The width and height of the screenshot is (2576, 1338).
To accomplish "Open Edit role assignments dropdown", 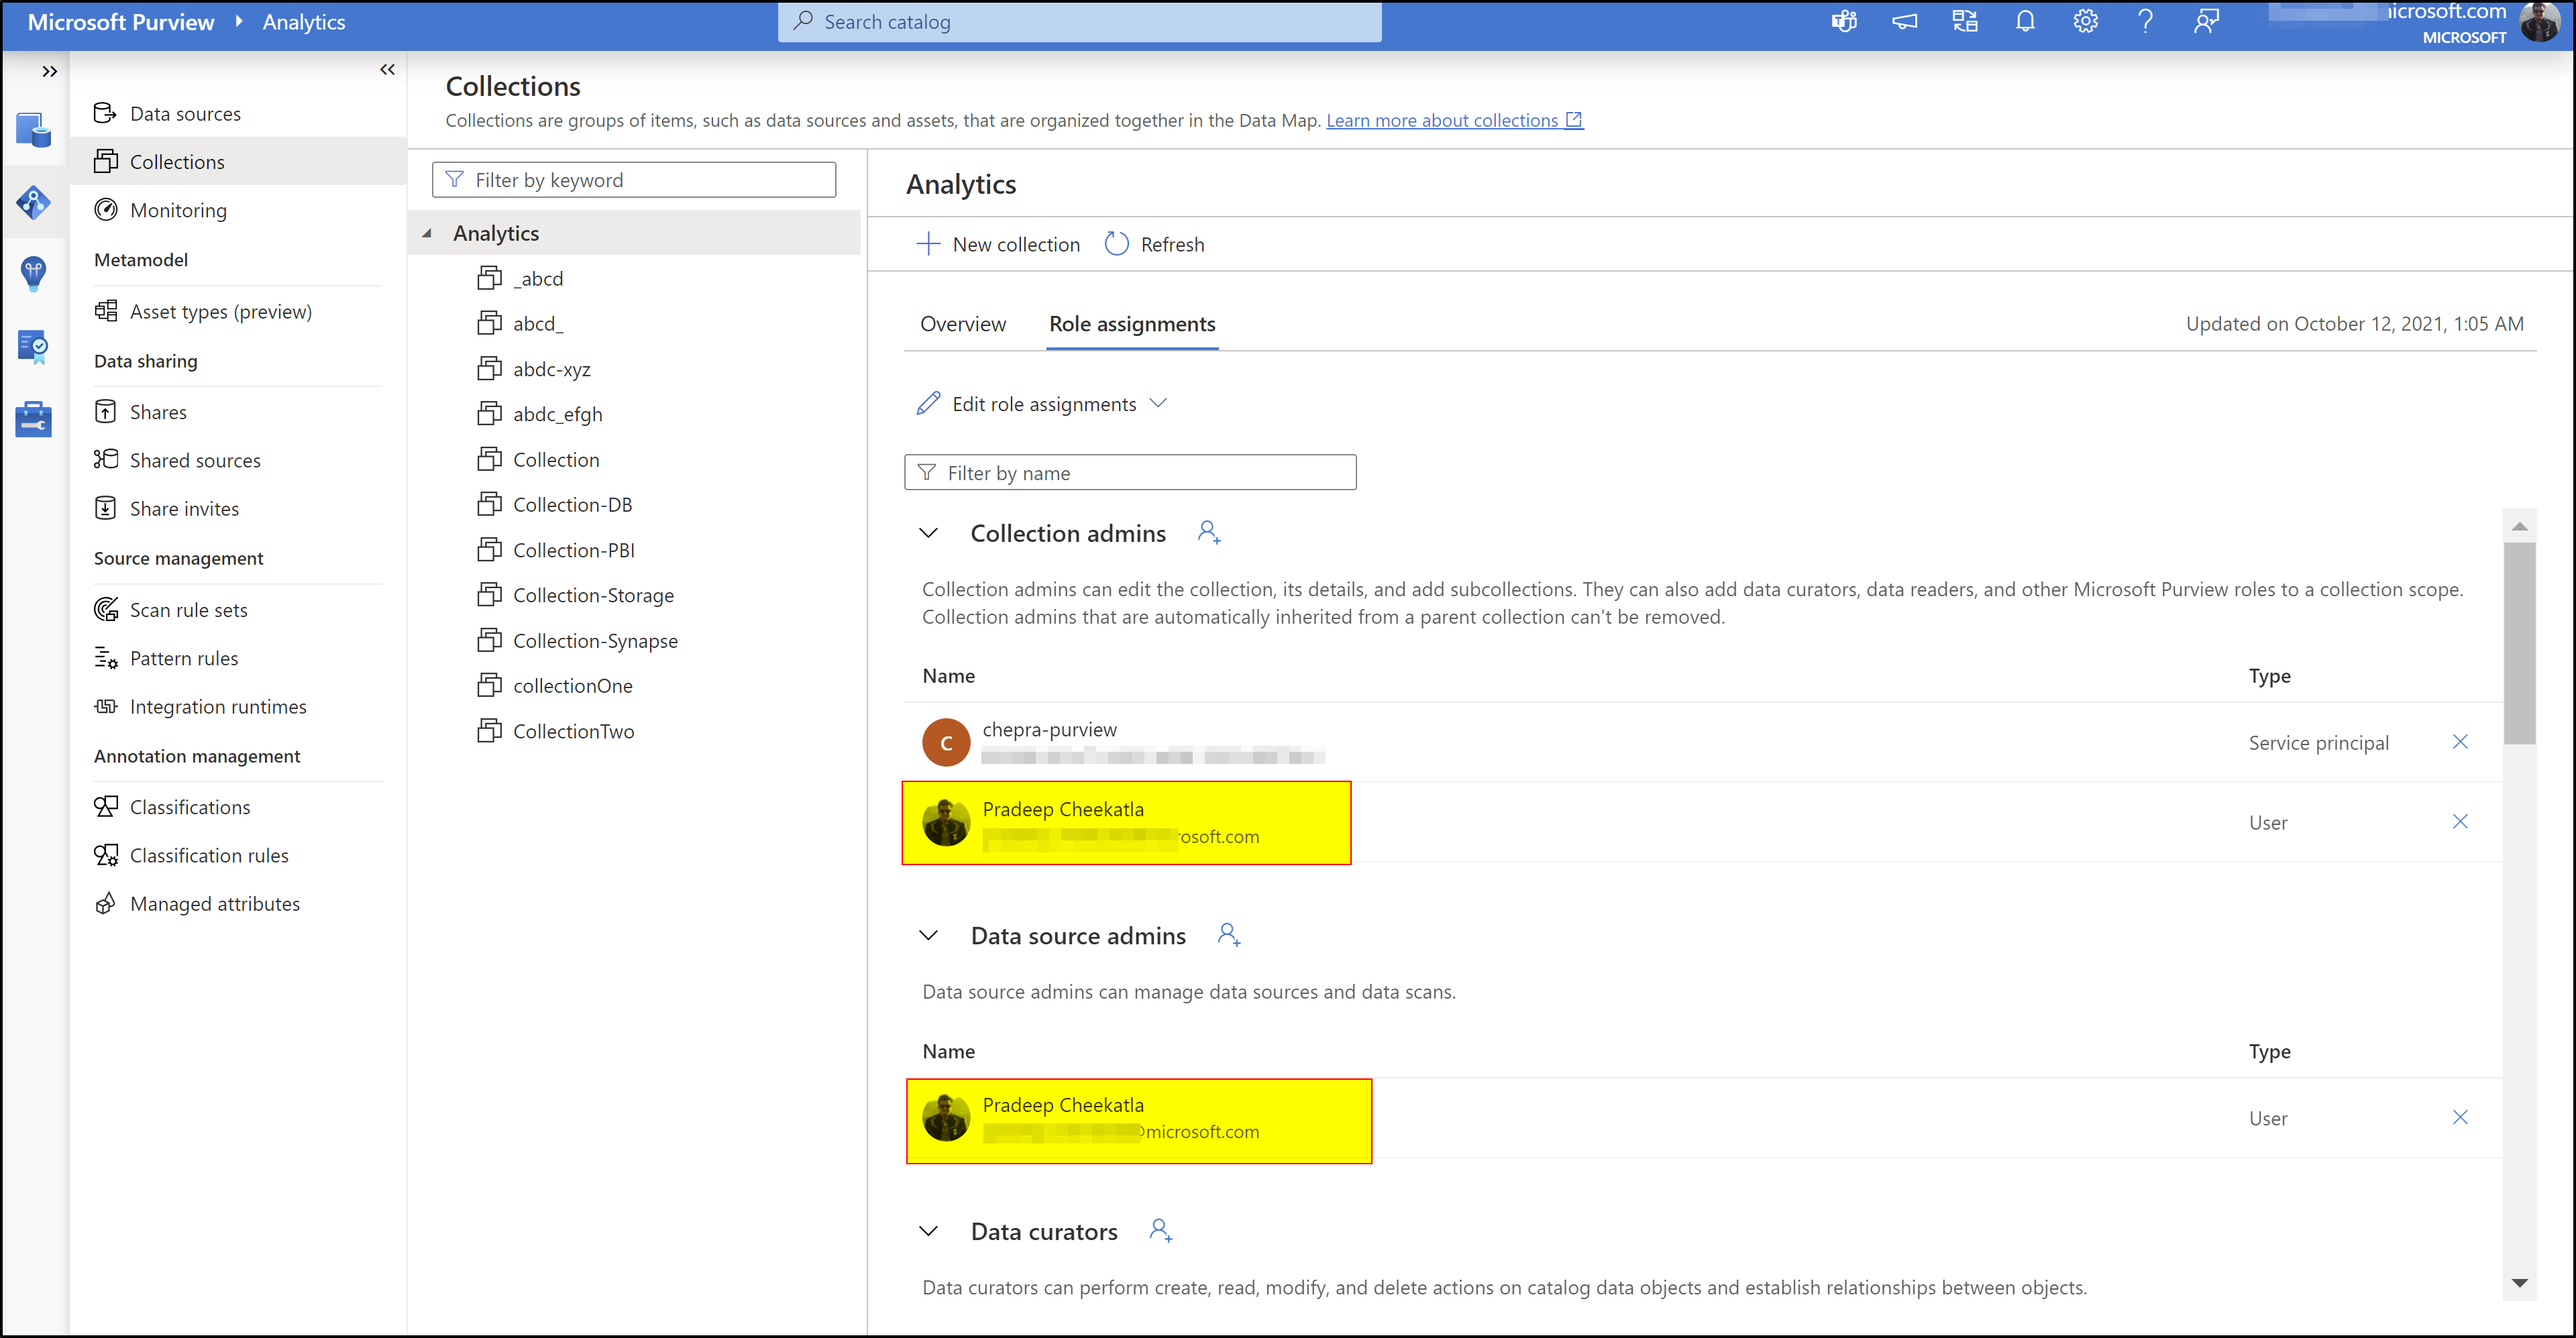I will pyautogui.click(x=1041, y=403).
